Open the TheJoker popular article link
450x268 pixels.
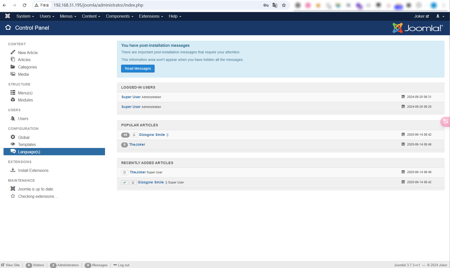[x=137, y=144]
